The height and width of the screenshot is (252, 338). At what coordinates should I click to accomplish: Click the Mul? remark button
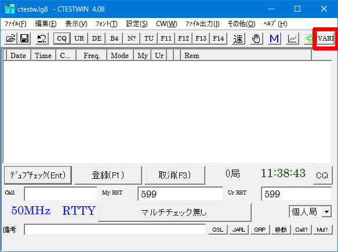tap(323, 229)
